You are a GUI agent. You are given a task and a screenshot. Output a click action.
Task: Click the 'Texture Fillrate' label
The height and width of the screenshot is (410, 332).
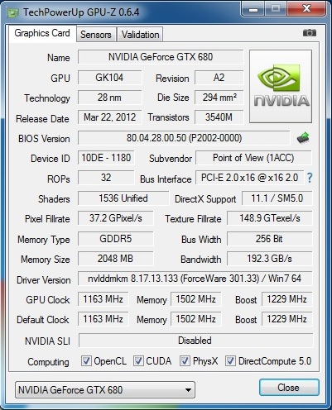193,219
